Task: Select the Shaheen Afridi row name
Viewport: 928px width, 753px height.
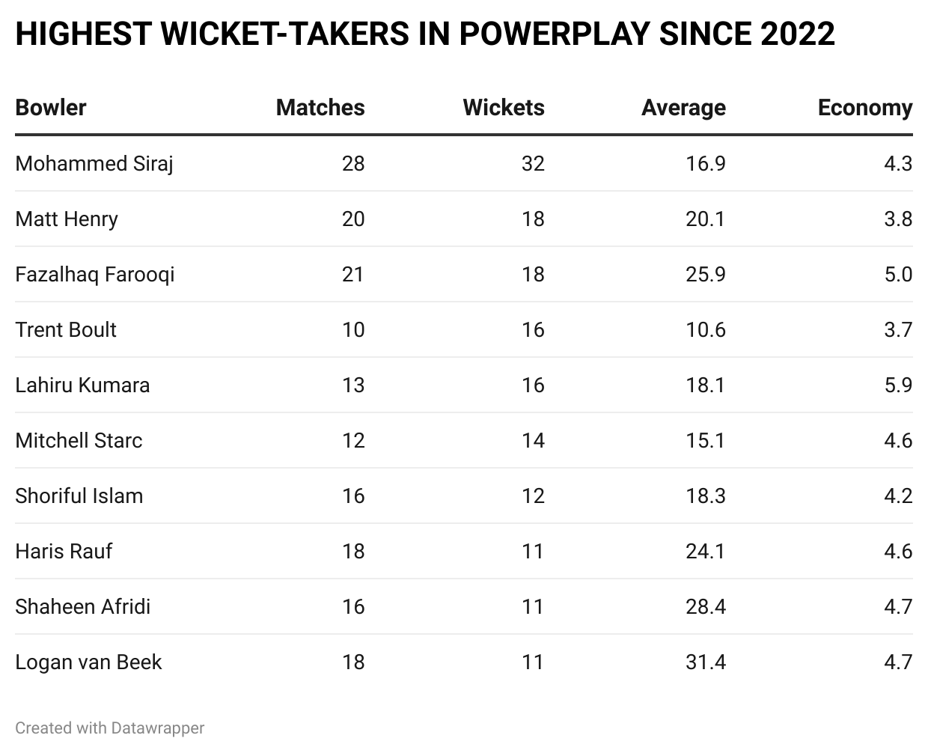Action: click(x=82, y=606)
